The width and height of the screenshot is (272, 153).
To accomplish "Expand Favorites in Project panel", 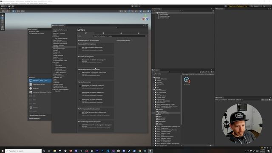I will tap(153, 74).
